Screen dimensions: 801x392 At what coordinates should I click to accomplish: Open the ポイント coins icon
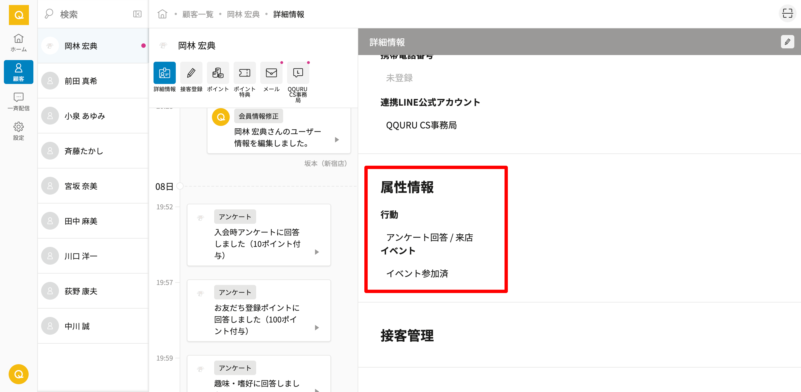(218, 73)
